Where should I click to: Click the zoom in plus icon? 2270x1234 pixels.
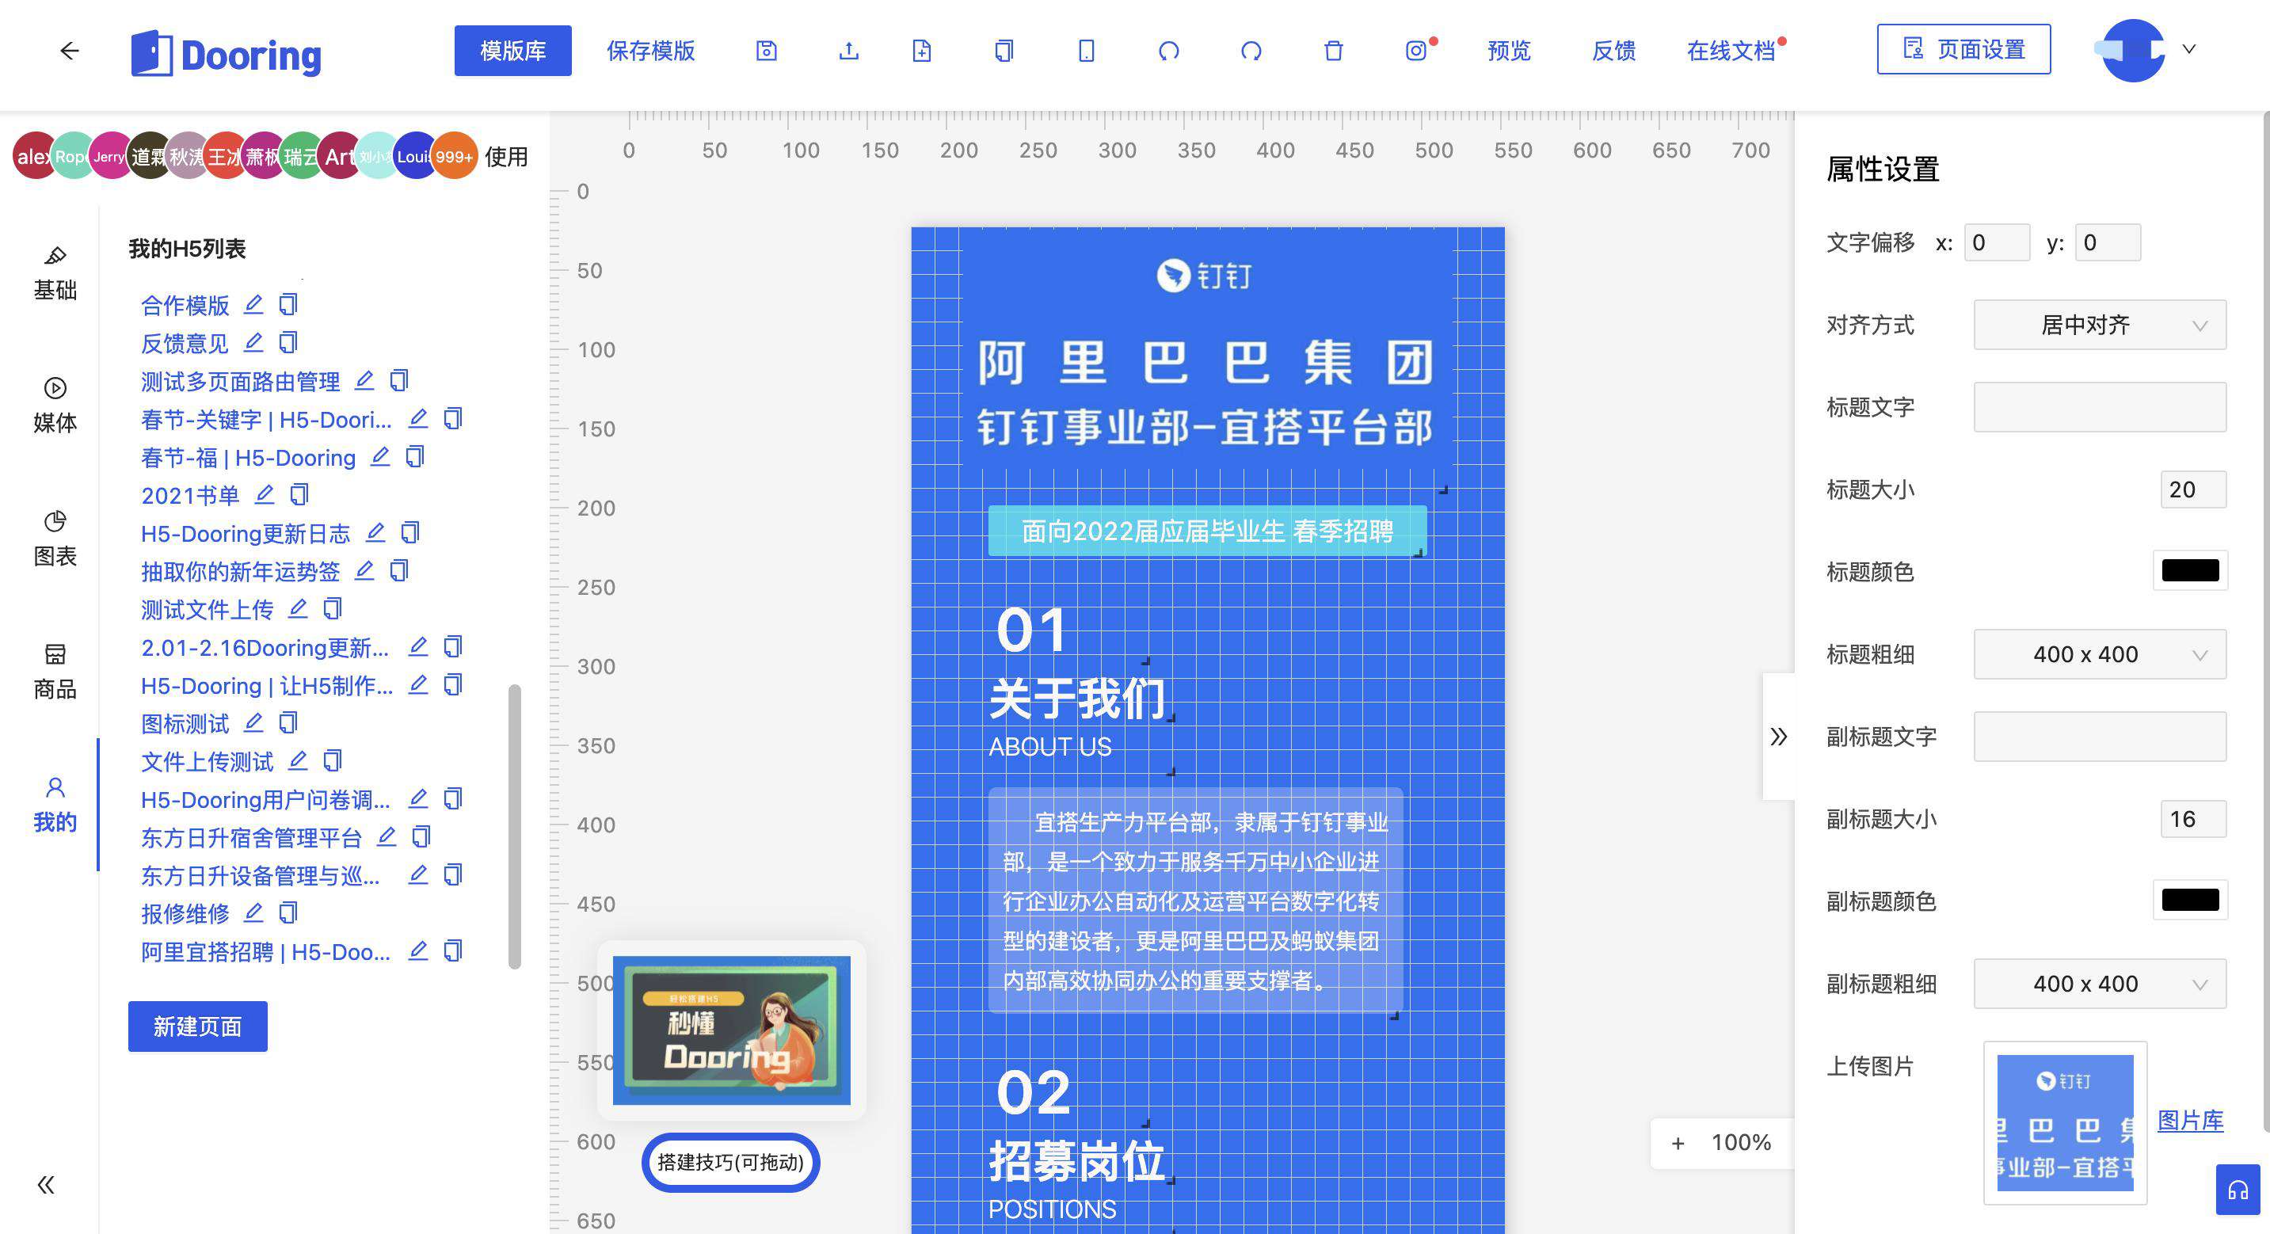(1678, 1143)
